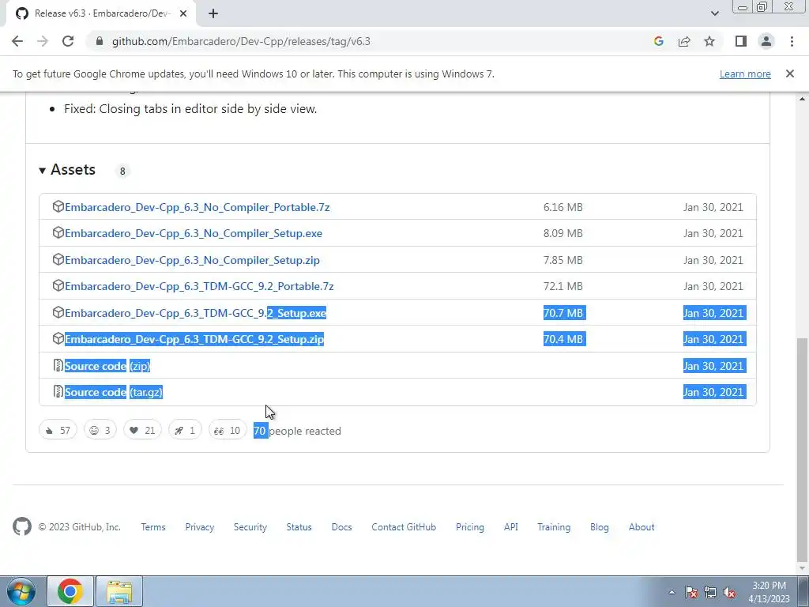Viewport: 809px width, 607px height.
Task: Close the Release v6.3 tab
Action: [x=183, y=14]
